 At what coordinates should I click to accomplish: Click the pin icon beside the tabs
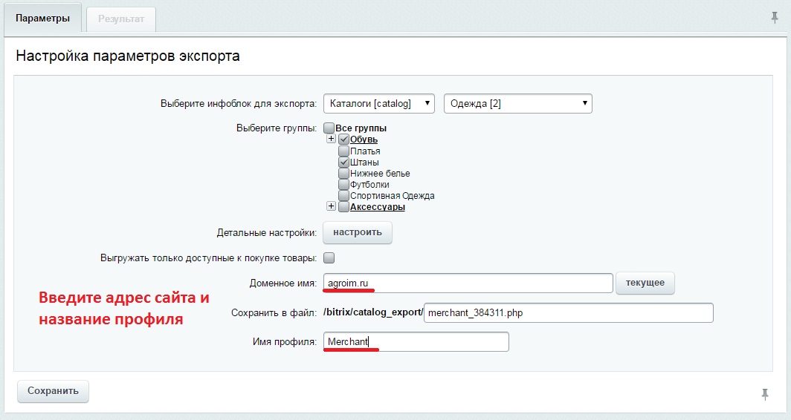coord(775,18)
